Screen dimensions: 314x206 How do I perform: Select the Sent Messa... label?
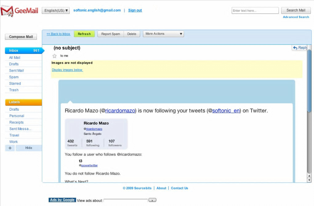point(20,129)
